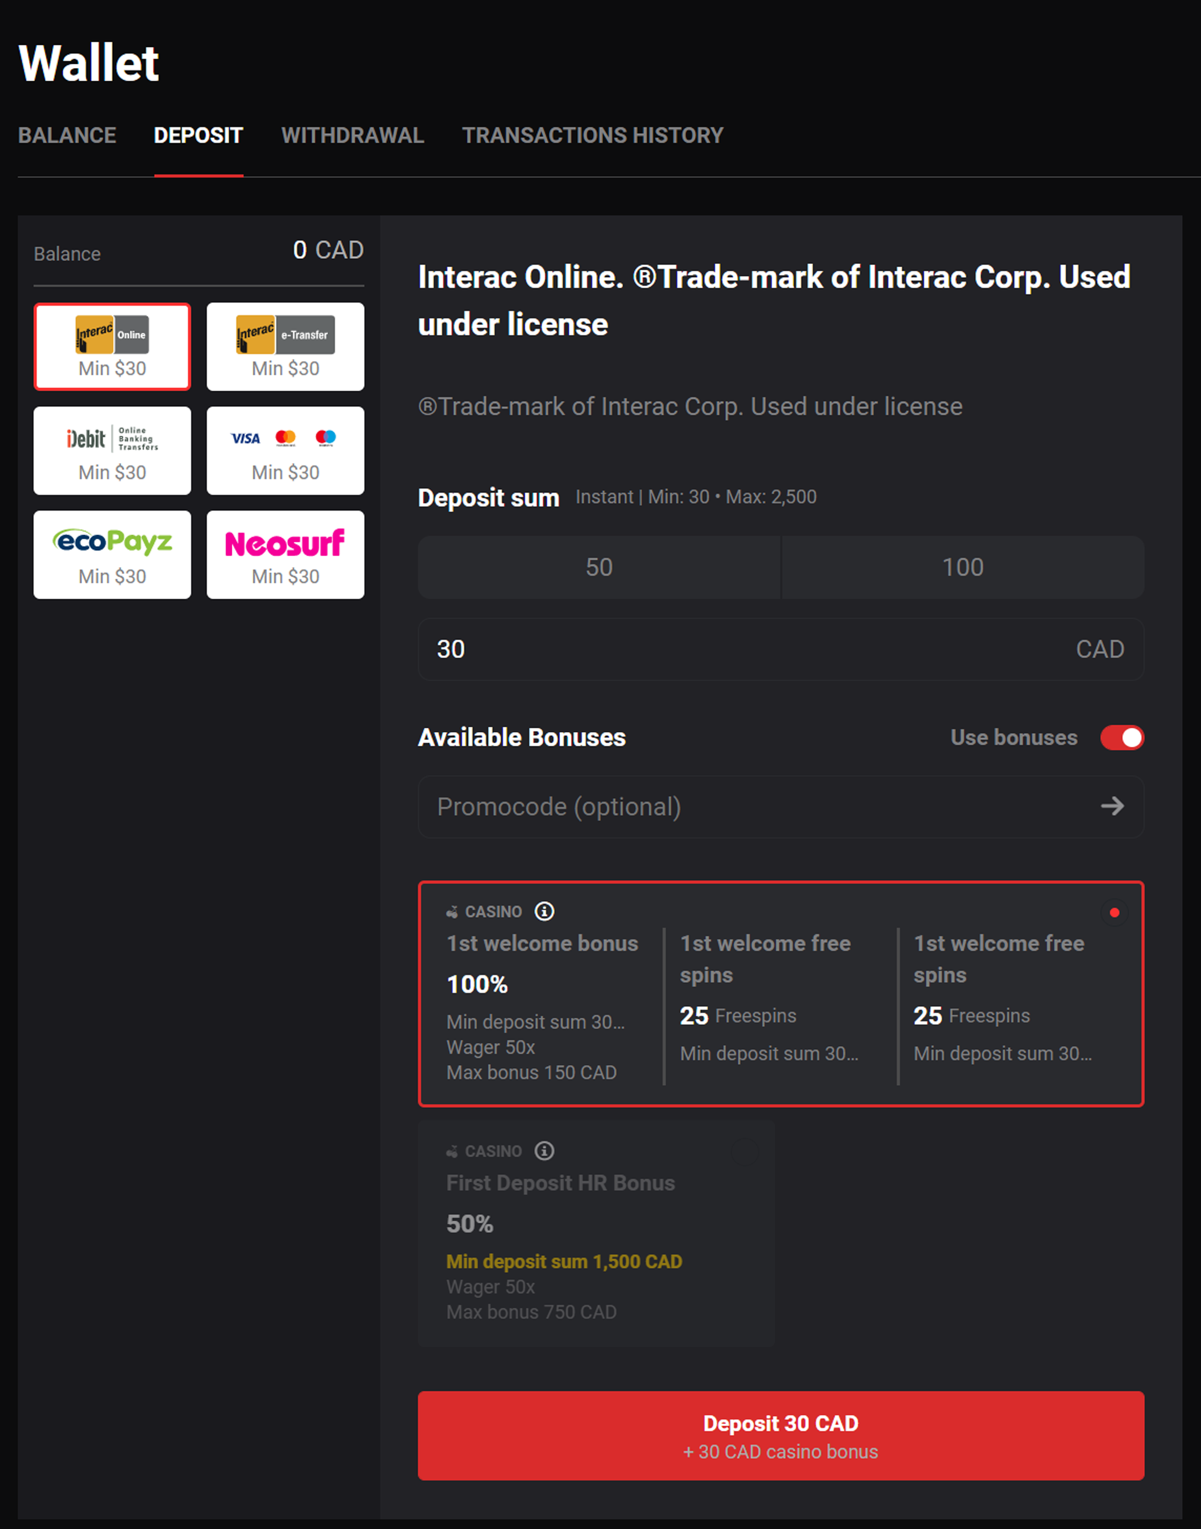The height and width of the screenshot is (1529, 1201).
Task: Click the '0 CAD' balance value
Action: pos(328,250)
